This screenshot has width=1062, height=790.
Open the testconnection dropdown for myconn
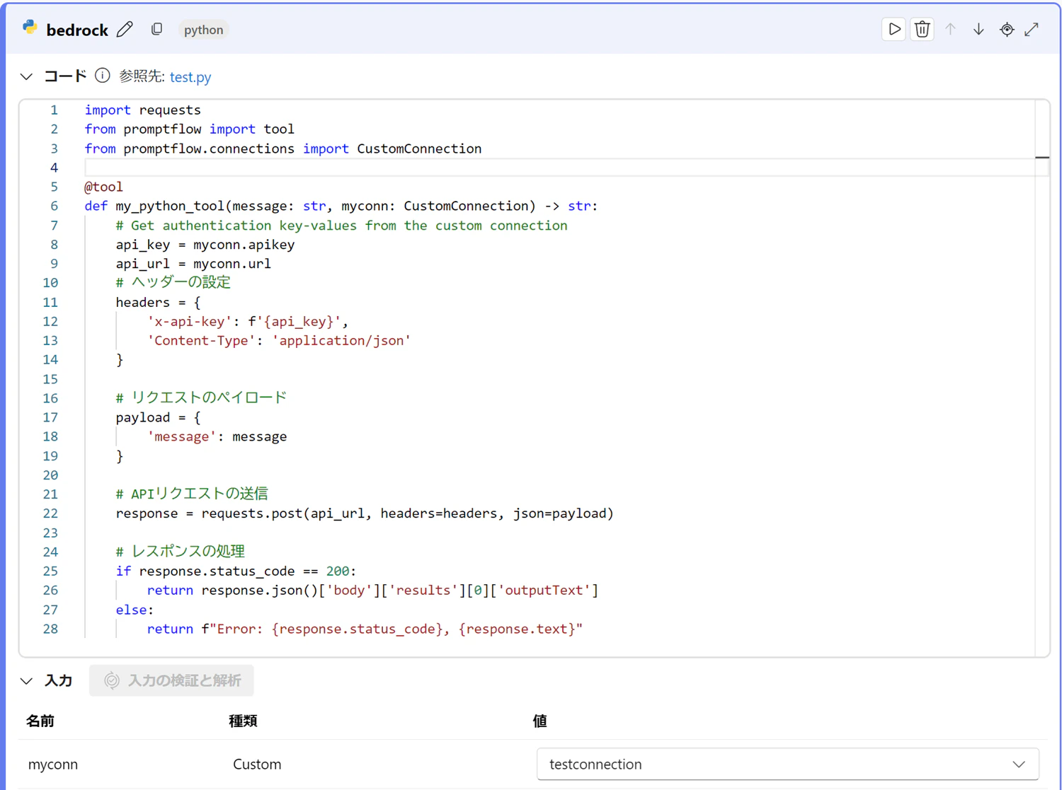(787, 764)
